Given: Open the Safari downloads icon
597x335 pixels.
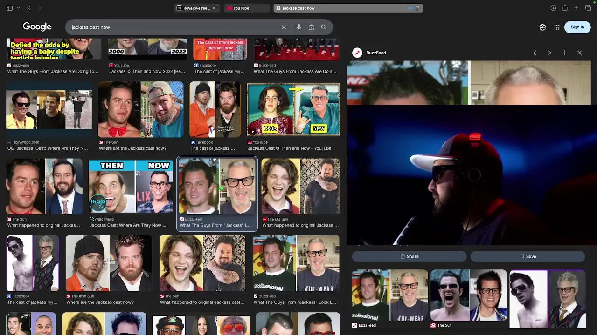Looking at the screenshot, I should (x=553, y=8).
